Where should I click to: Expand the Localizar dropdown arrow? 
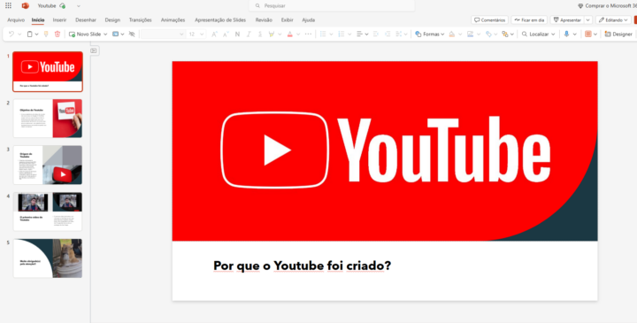tap(553, 35)
